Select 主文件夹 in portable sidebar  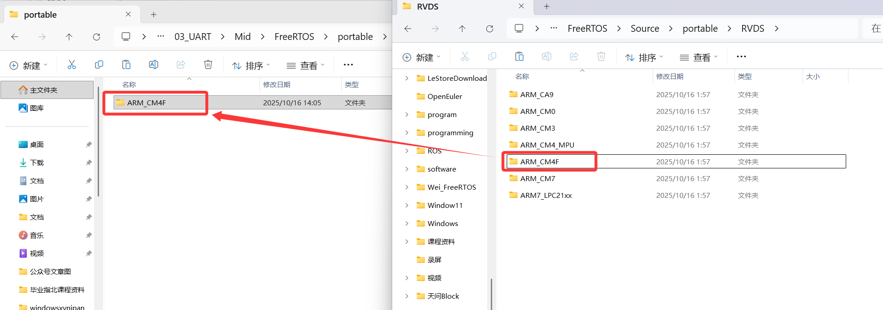[47, 90]
